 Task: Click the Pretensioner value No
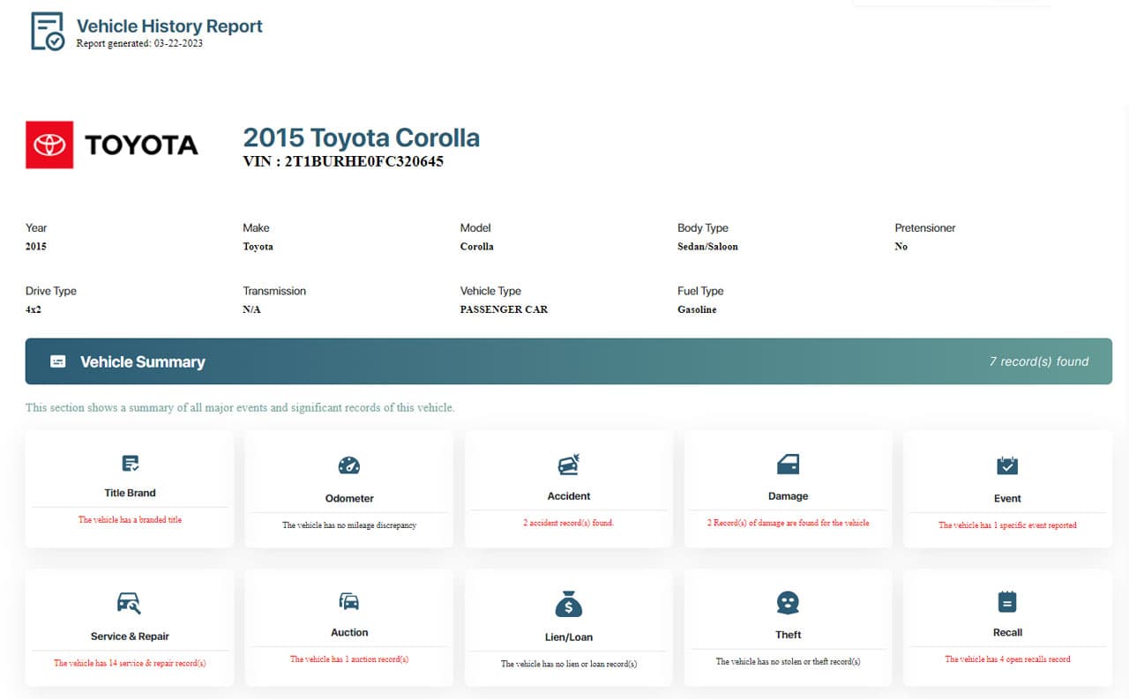coord(901,247)
